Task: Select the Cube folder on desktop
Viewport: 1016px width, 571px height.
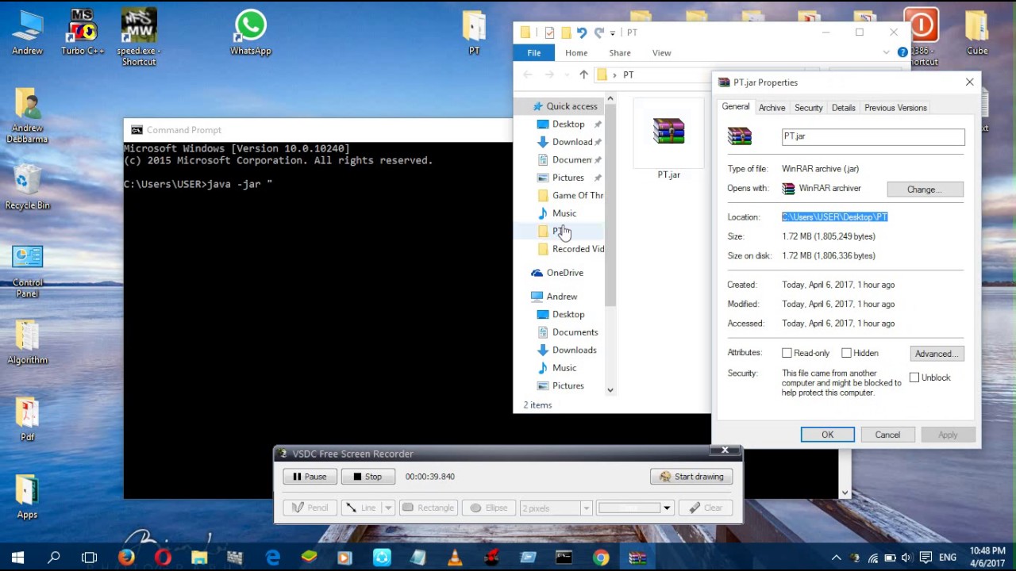Action: pyautogui.click(x=977, y=33)
